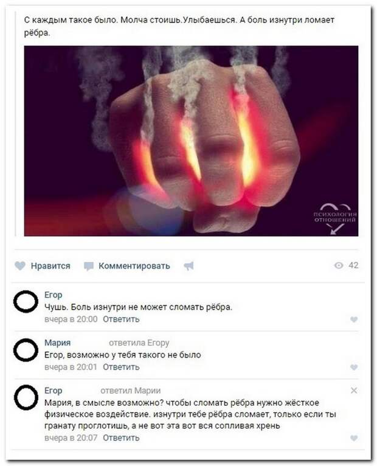
Task: Click the heart icon beside Нравится
Action: coord(20,266)
